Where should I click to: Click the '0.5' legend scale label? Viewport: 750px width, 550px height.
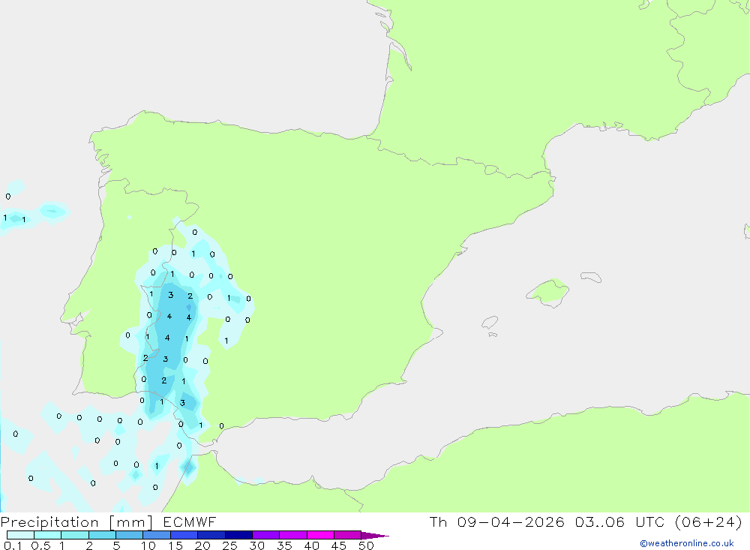40,545
